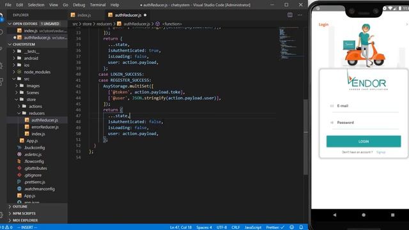Click Spaces: 4 indentation setting
Screen dimensions: 409x230
point(204,227)
